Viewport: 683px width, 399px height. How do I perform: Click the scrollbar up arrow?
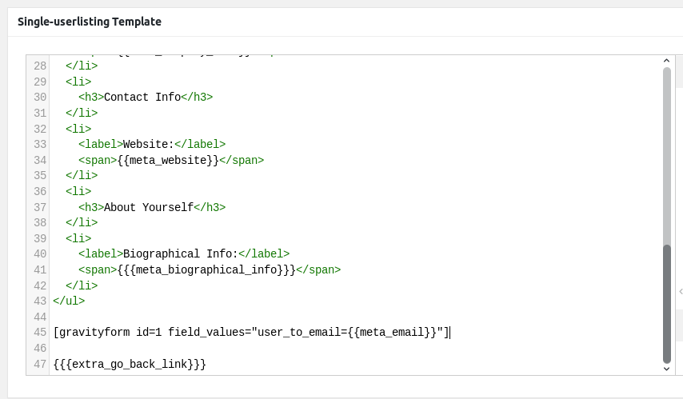pos(667,61)
